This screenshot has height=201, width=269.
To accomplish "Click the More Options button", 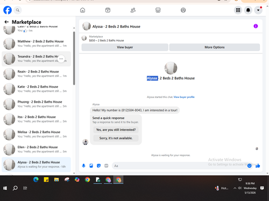I will tap(215, 47).
